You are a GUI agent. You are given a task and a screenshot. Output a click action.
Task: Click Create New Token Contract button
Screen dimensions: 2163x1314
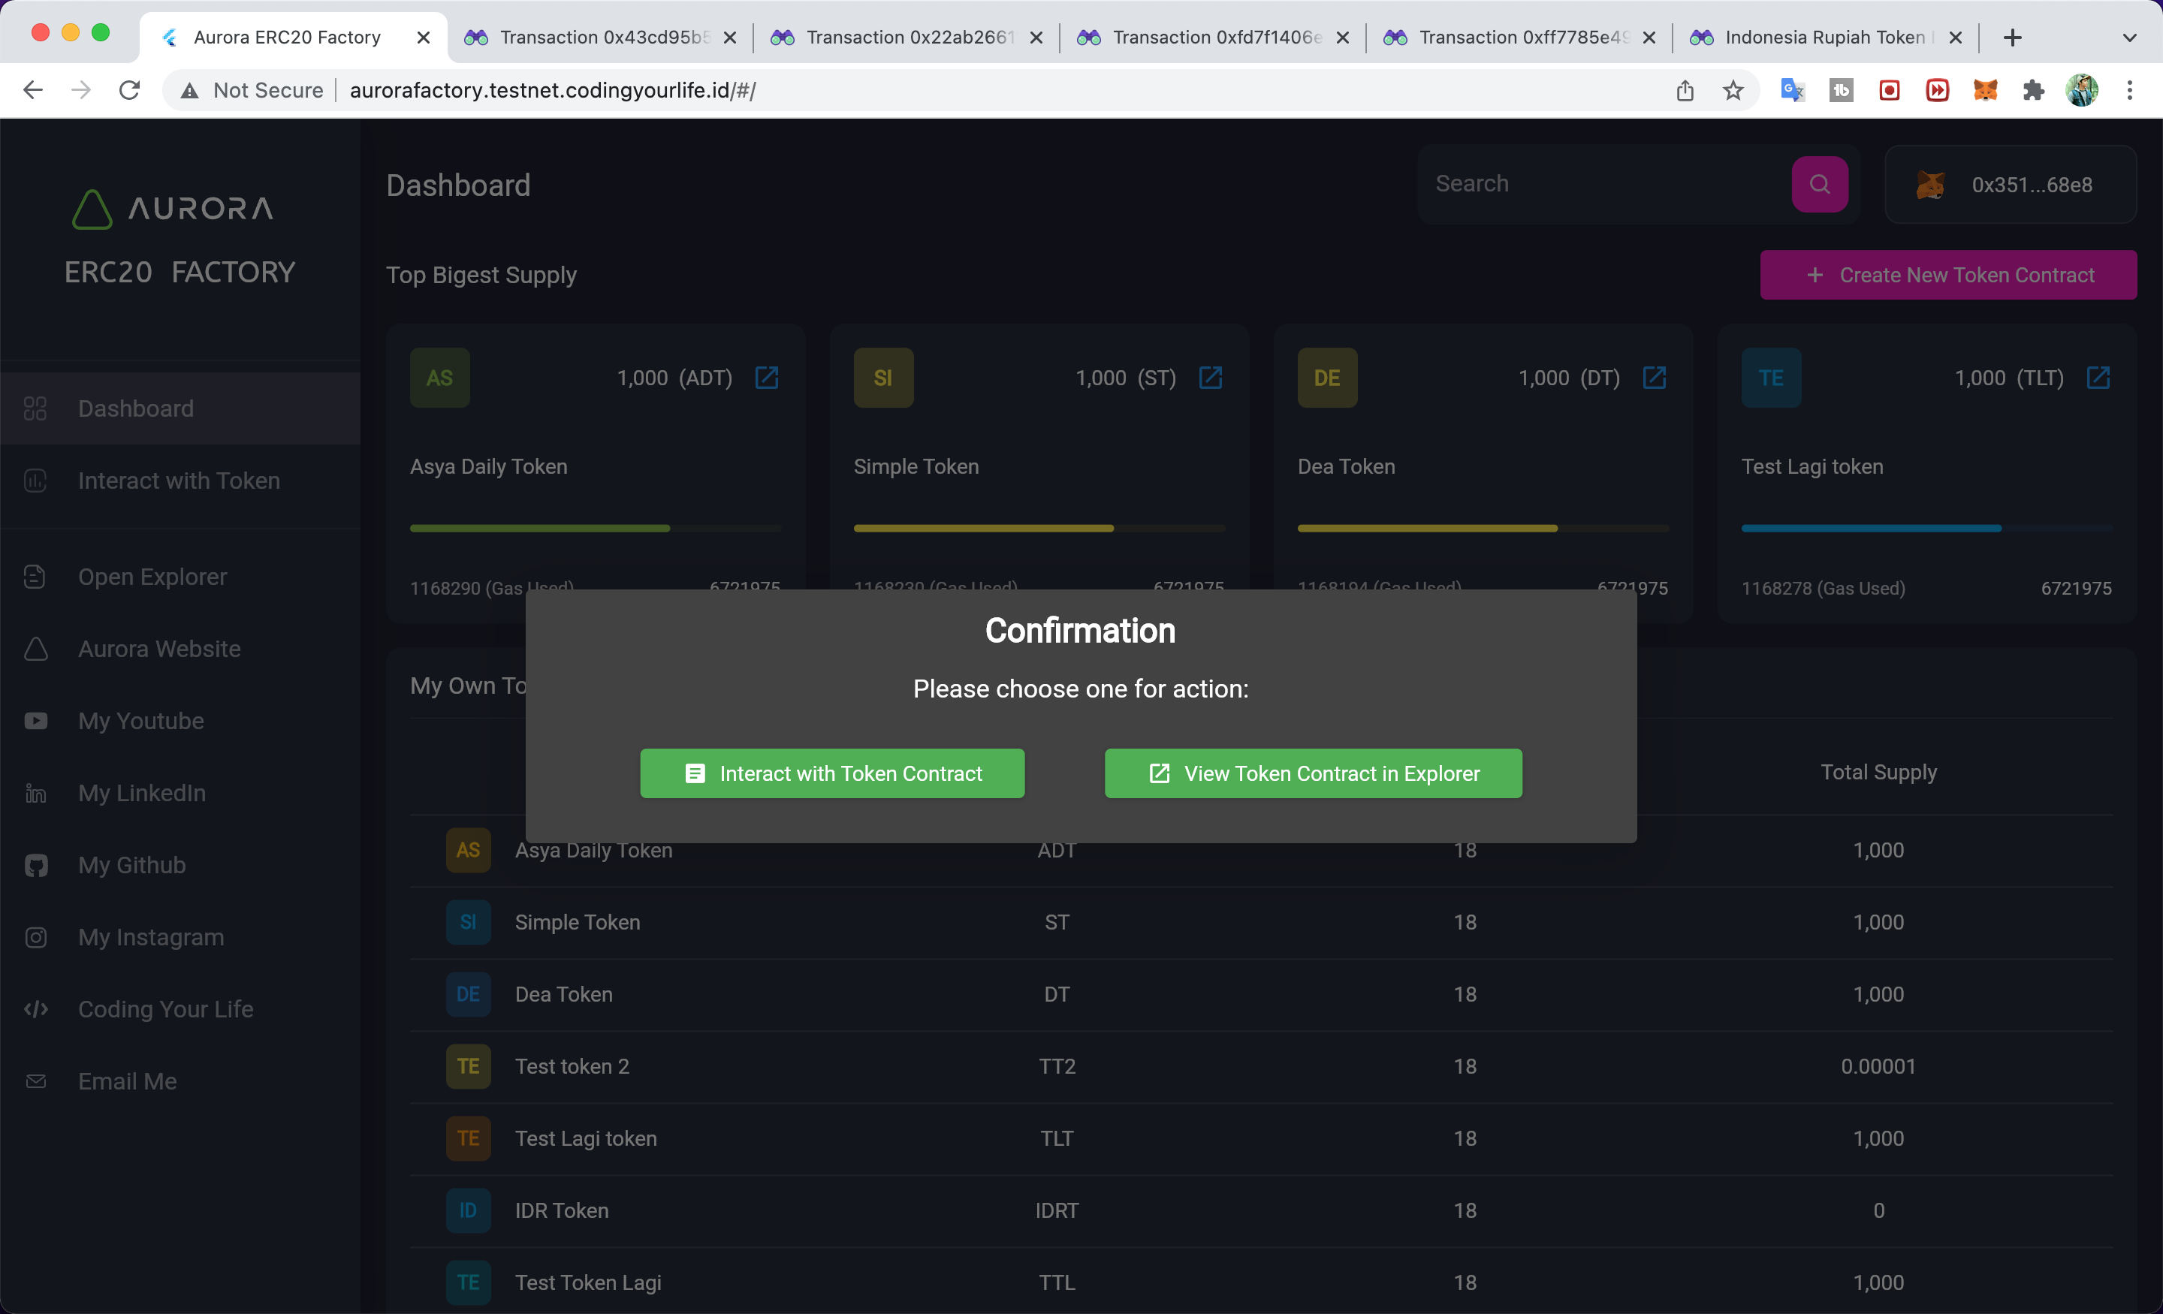coord(1948,276)
